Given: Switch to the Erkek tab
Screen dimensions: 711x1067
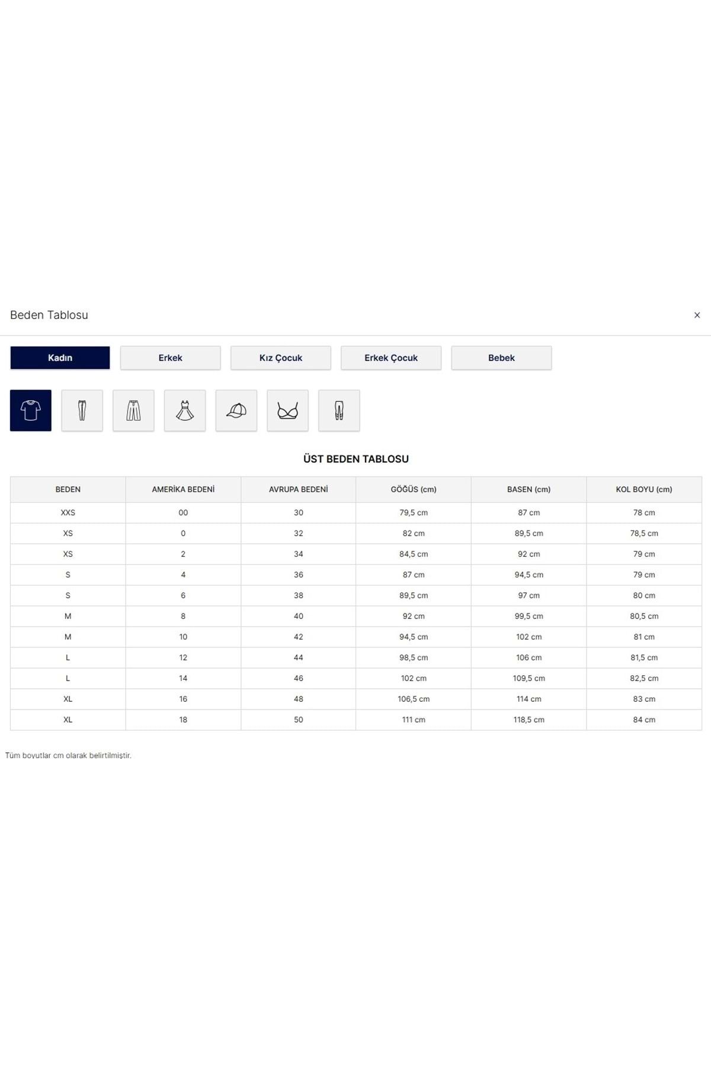Looking at the screenshot, I should (171, 357).
